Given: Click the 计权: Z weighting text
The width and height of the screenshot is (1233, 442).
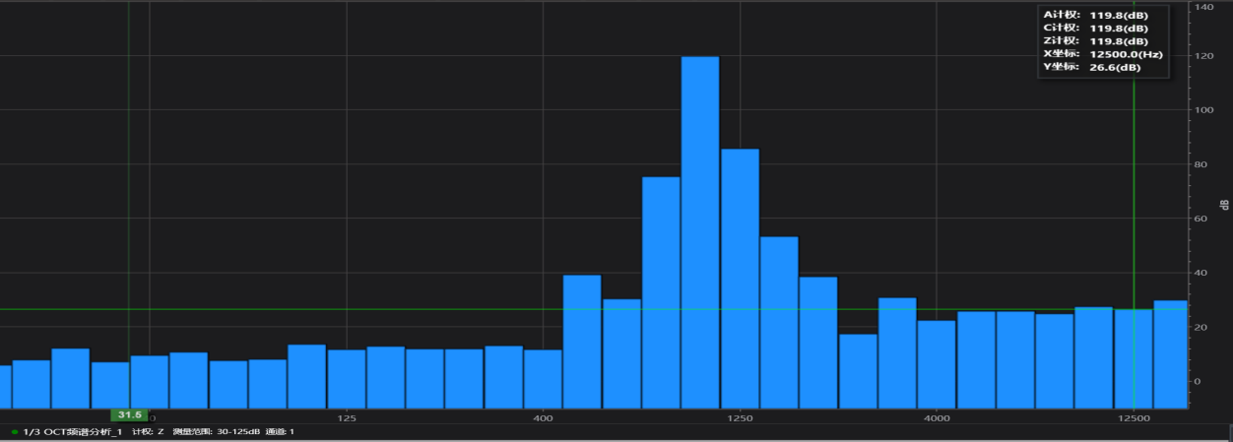Looking at the screenshot, I should coord(148,432).
